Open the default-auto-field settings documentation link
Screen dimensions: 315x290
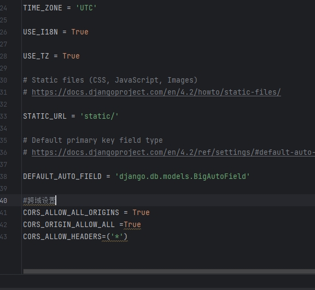pos(173,153)
